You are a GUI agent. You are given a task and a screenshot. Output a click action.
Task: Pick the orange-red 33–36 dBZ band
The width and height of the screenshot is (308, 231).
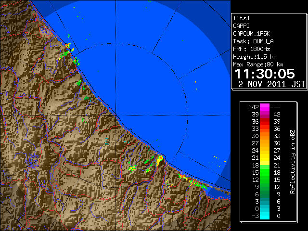265,129
